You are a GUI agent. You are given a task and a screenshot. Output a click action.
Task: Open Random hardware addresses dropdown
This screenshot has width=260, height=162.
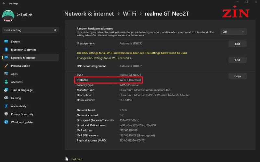(x=233, y=32)
